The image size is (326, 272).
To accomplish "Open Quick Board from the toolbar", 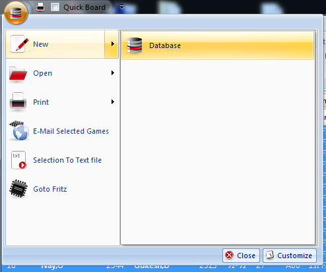I will pos(84,7).
